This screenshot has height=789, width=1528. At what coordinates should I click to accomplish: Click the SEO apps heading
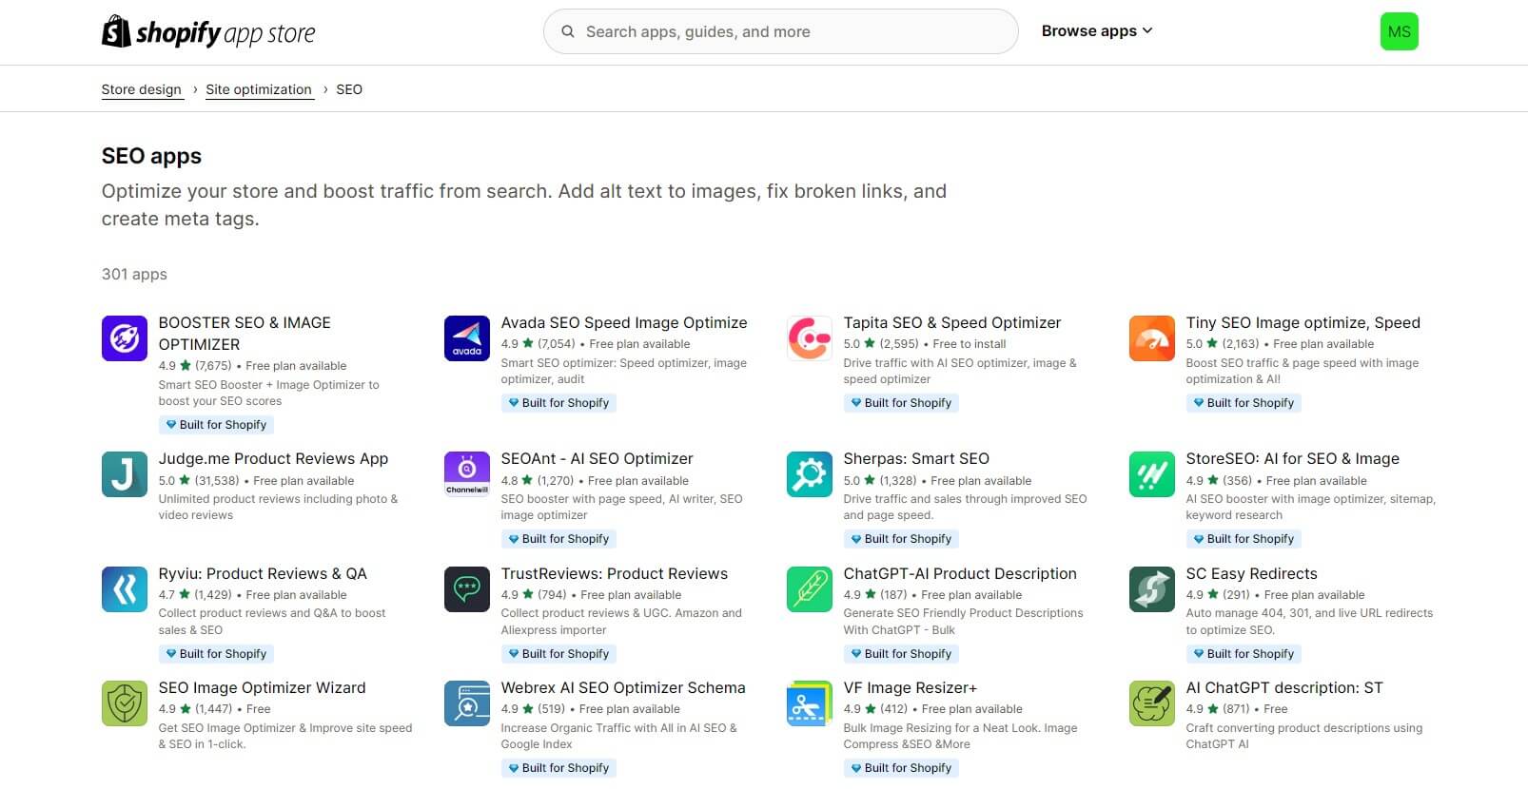pos(151,156)
